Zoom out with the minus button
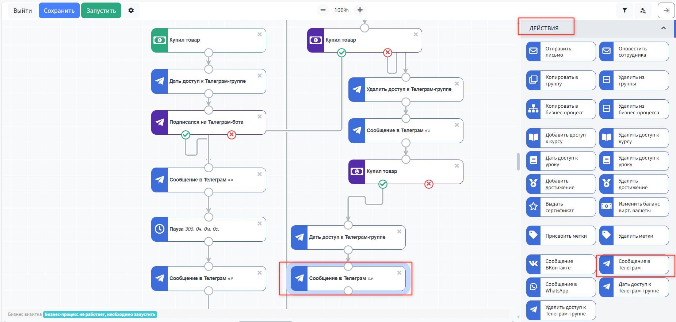Screen dimensions: 676x322 click(x=323, y=10)
